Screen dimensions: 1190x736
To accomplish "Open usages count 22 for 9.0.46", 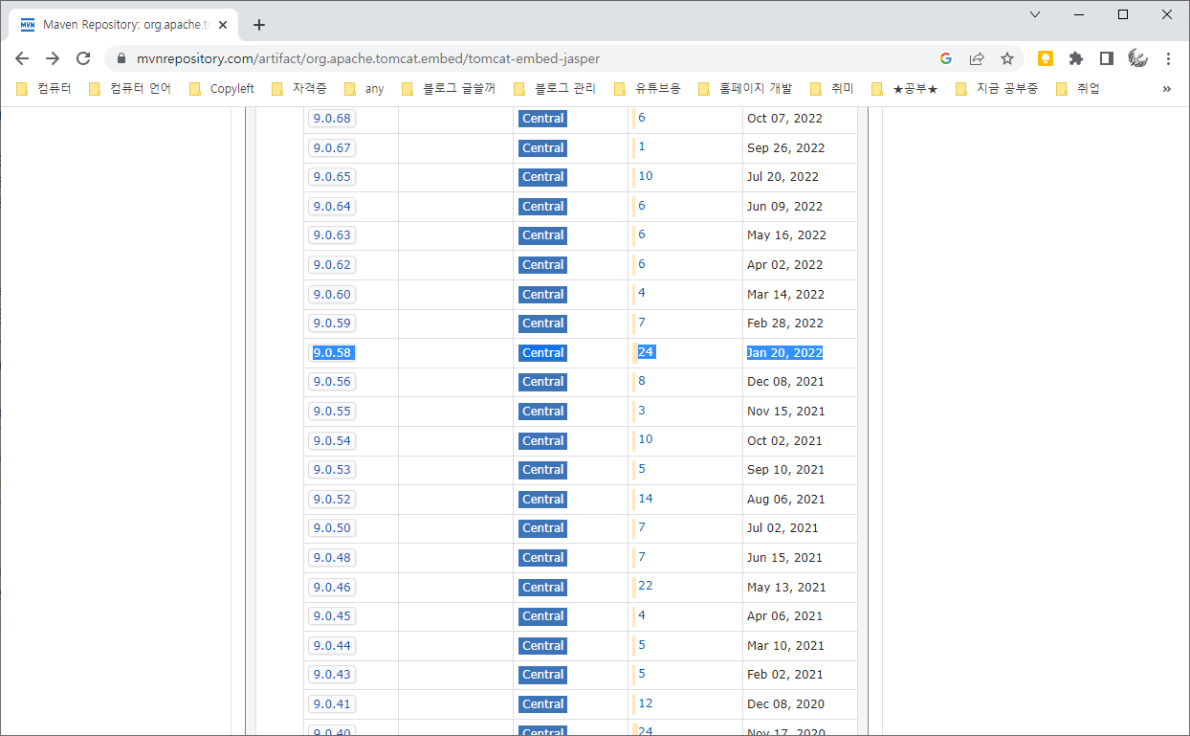I will tap(646, 586).
